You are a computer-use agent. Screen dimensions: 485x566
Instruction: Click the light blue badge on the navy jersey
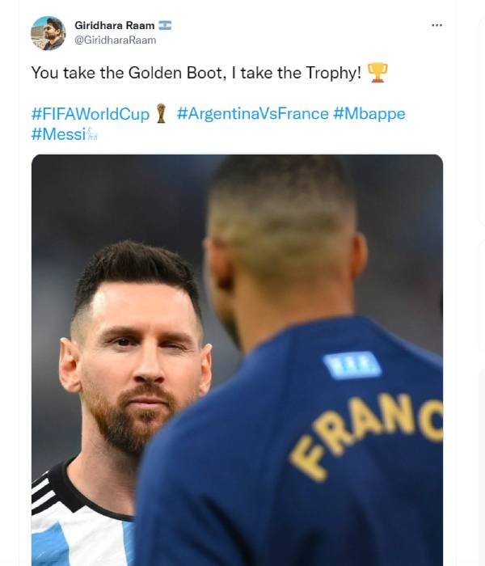[352, 365]
